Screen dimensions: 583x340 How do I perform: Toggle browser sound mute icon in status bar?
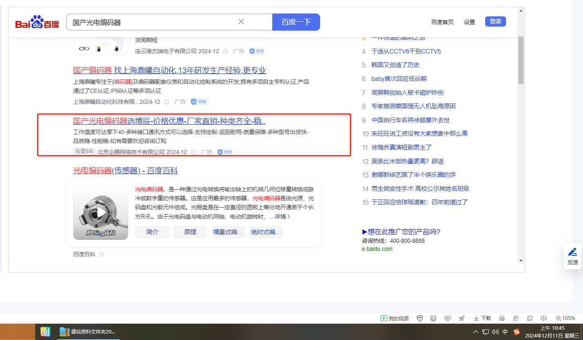544,318
